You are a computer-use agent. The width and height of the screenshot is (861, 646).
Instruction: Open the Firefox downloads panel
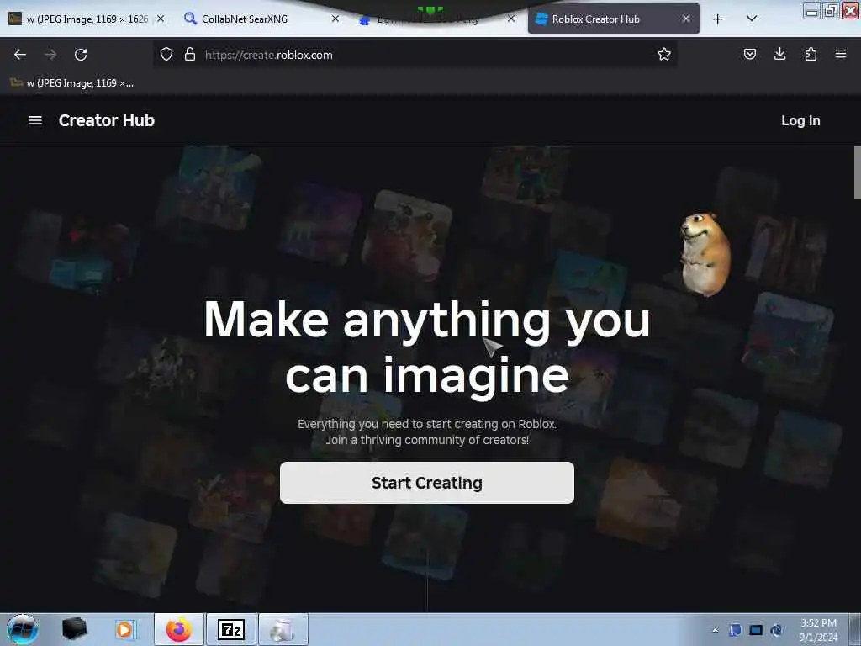pyautogui.click(x=779, y=54)
